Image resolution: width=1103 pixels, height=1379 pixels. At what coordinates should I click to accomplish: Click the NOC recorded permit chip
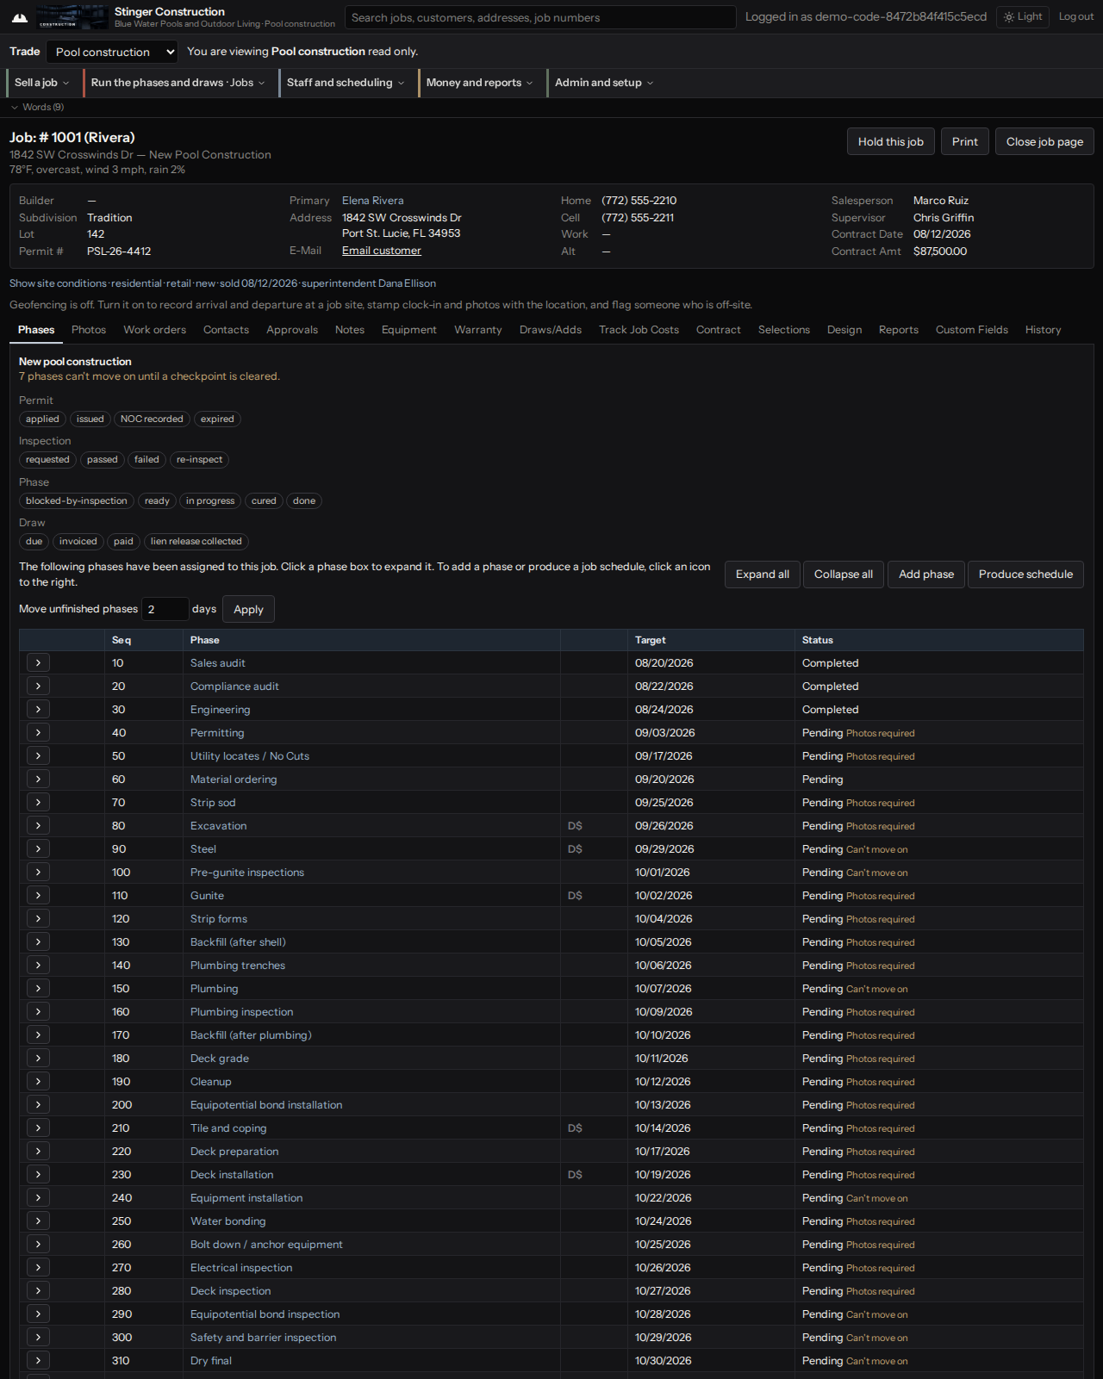tap(152, 419)
